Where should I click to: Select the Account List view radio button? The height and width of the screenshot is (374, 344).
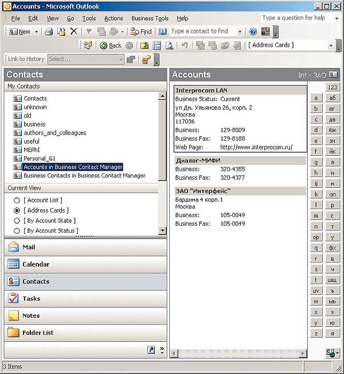tap(17, 201)
